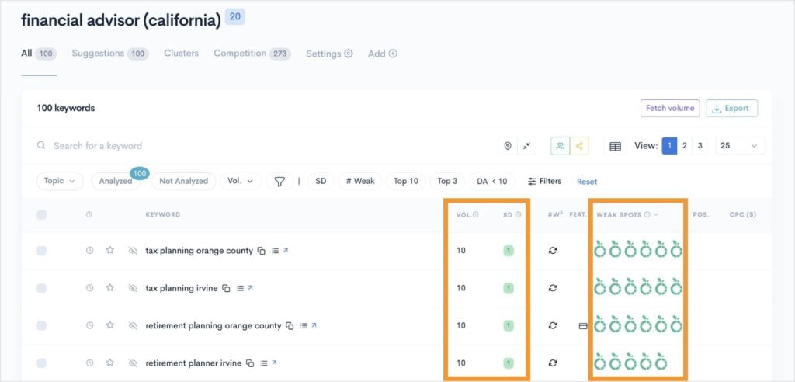This screenshot has height=382, width=795.
Task: Open the table columns layout icon
Action: (x=615, y=146)
